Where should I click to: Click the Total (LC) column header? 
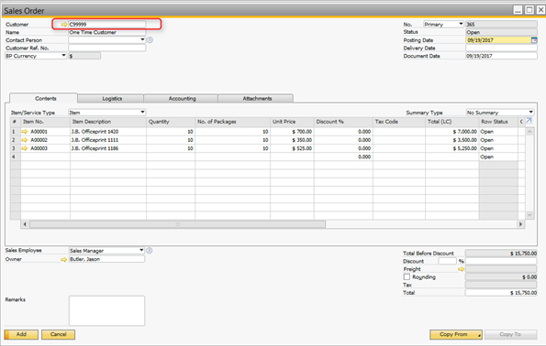pyautogui.click(x=452, y=122)
